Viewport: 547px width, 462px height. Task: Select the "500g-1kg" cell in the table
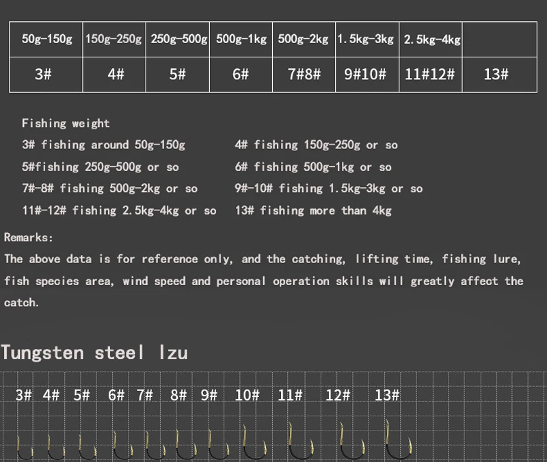pyautogui.click(x=241, y=40)
